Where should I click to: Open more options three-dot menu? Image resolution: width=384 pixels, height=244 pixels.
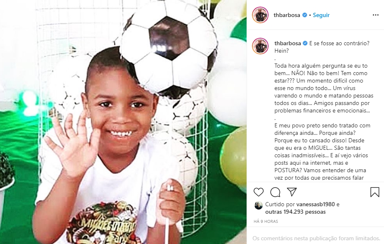tap(375, 15)
